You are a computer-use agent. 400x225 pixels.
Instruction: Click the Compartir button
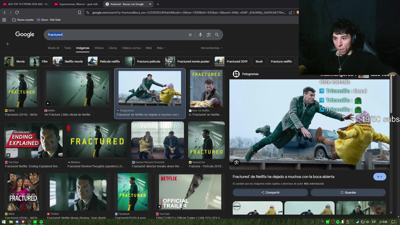click(x=270, y=192)
